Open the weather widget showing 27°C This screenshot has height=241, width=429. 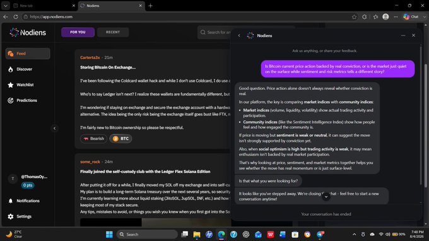click(x=15, y=234)
